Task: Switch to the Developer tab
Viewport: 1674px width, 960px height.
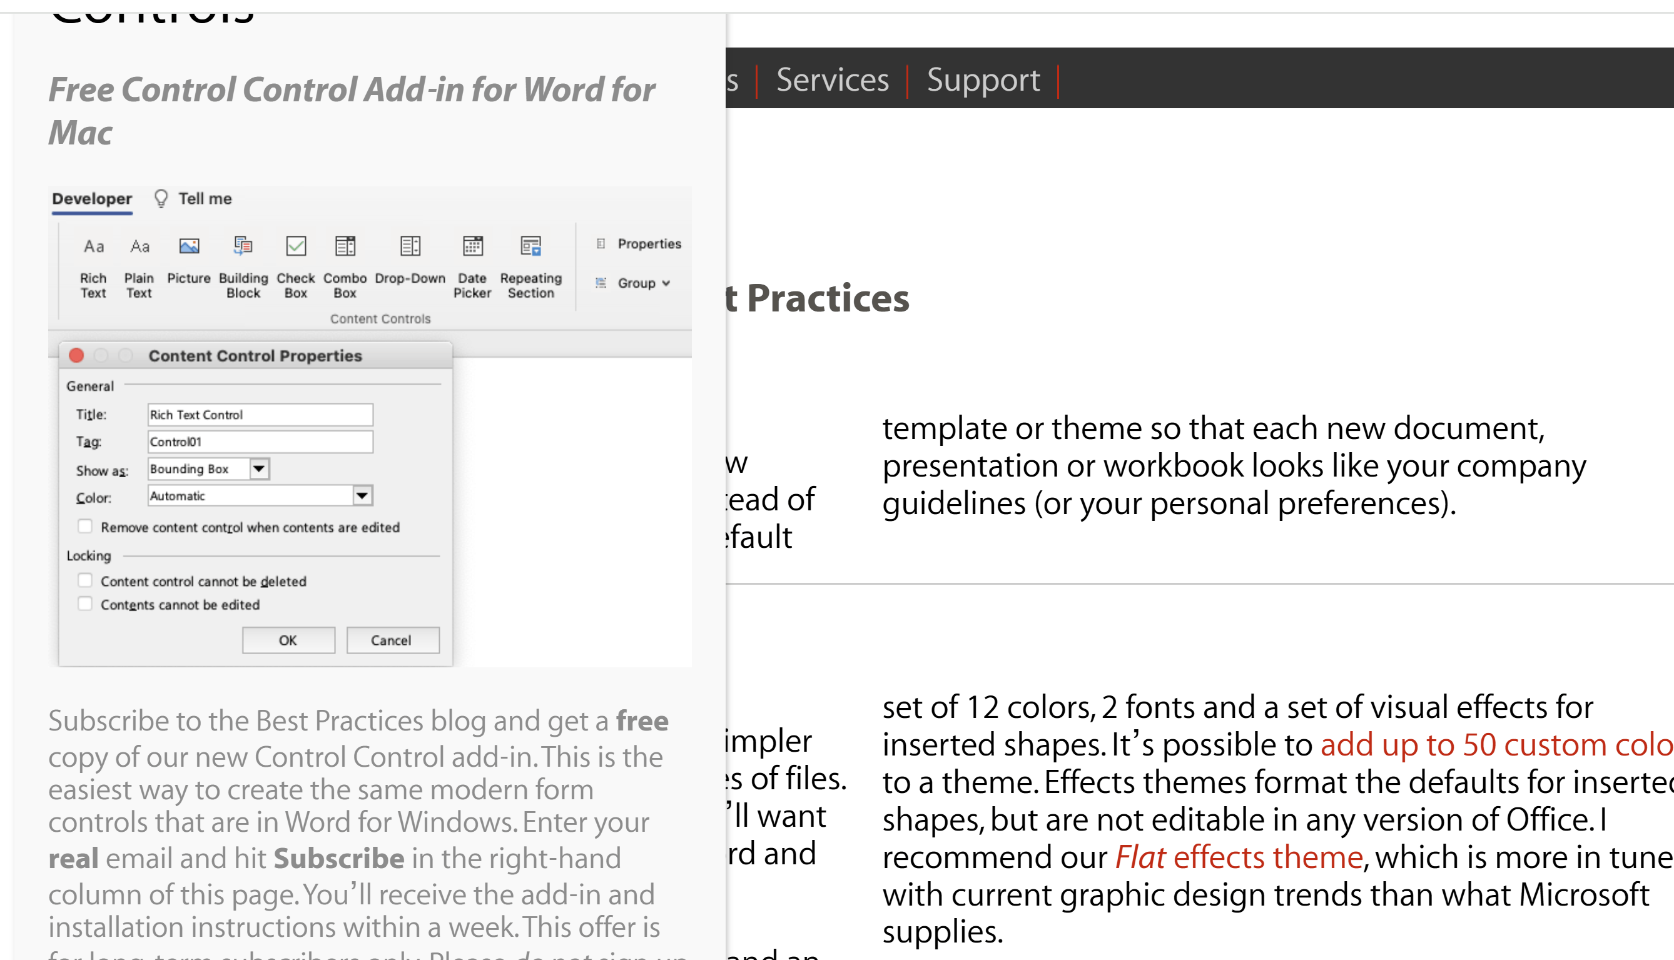Action: pyautogui.click(x=93, y=199)
